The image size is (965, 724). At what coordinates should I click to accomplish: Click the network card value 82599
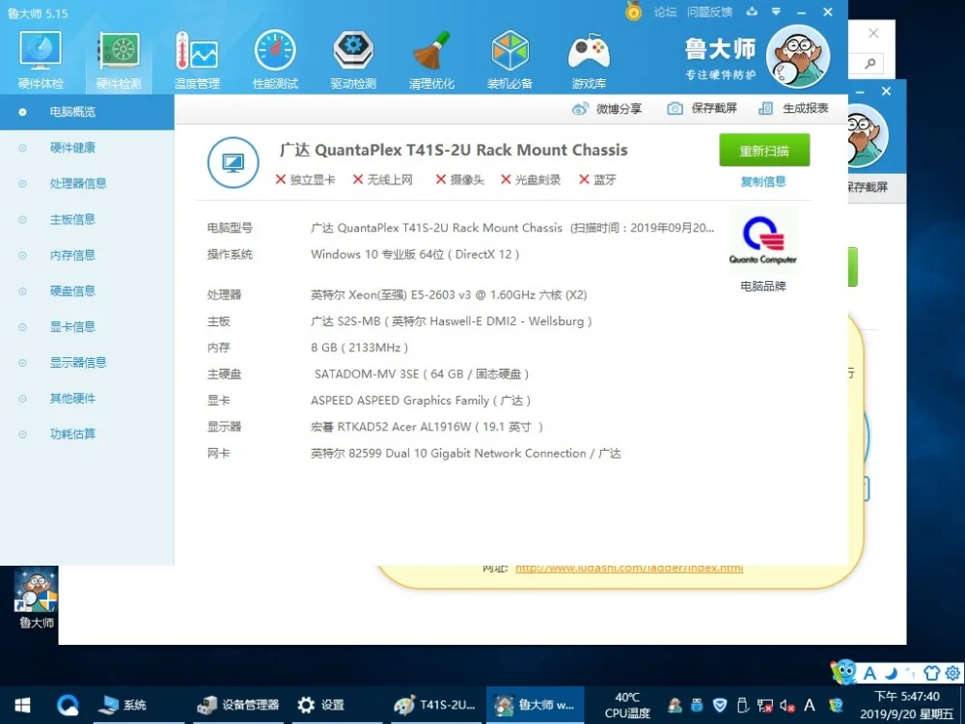466,454
